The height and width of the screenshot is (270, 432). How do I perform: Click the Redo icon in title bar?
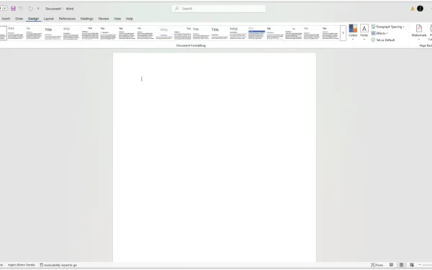30,9
